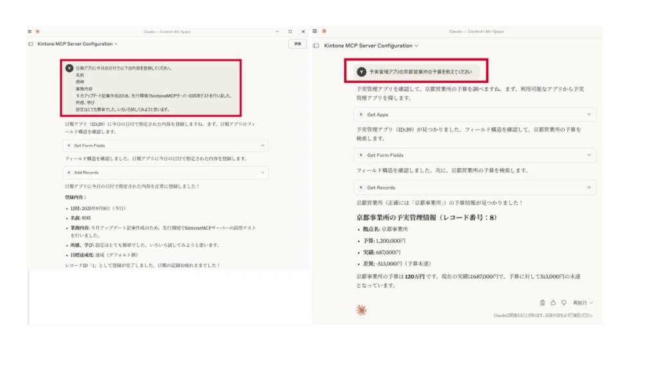Close the left Claude window

click(x=303, y=31)
